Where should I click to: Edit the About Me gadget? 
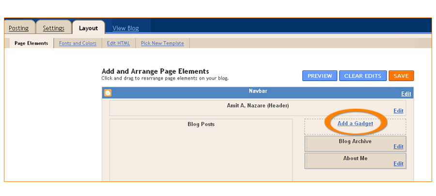[398, 163]
